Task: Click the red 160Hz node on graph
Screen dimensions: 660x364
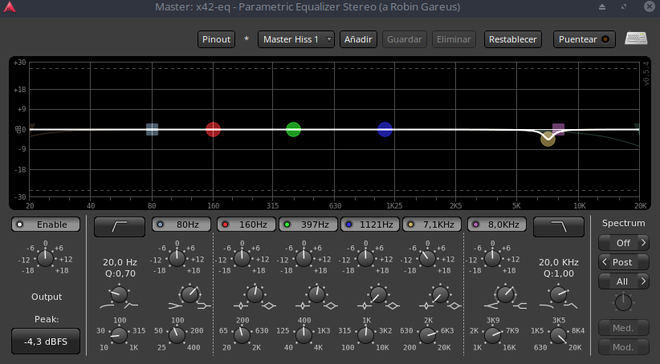Action: (213, 129)
